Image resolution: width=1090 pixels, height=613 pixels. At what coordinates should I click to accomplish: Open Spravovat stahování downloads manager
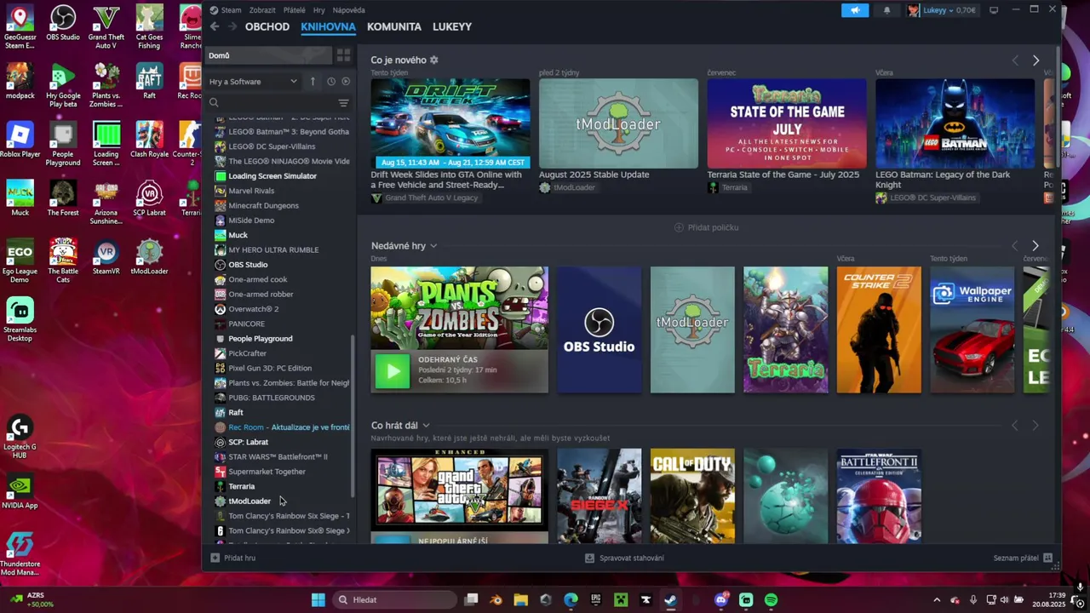click(624, 559)
